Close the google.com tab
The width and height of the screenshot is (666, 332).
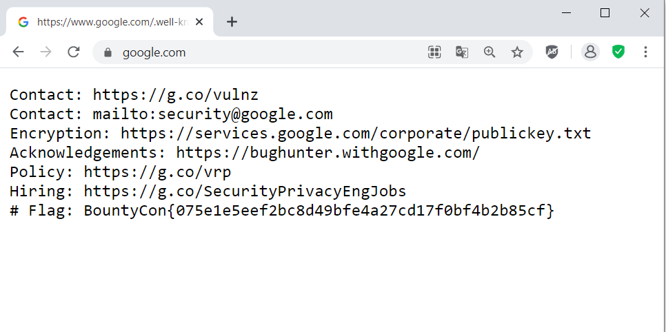click(200, 22)
